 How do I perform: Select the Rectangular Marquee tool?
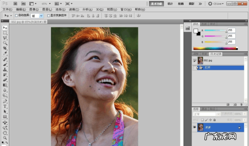[5, 33]
